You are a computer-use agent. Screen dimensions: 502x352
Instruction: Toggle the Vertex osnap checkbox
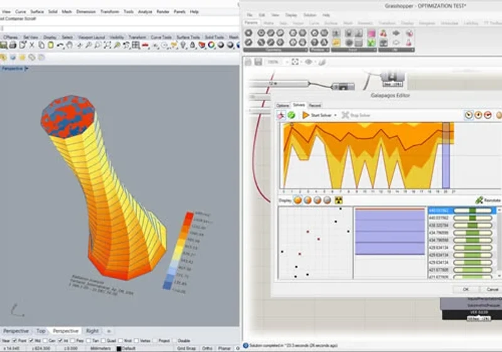(x=136, y=341)
